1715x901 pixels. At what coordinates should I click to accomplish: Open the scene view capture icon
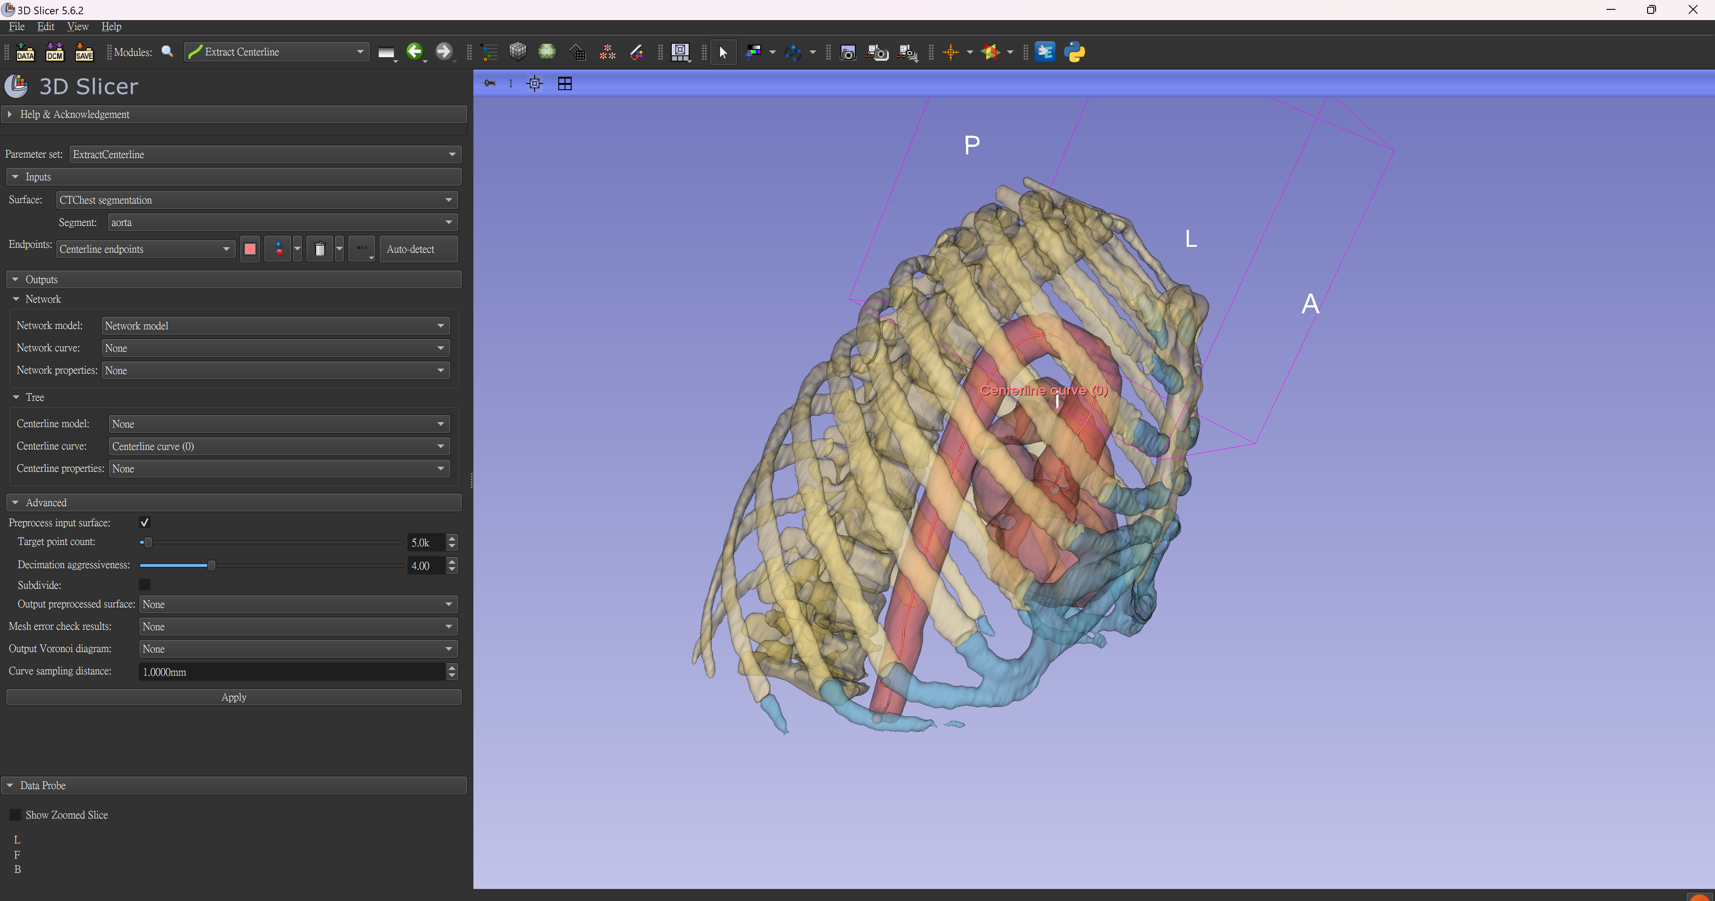(x=878, y=52)
